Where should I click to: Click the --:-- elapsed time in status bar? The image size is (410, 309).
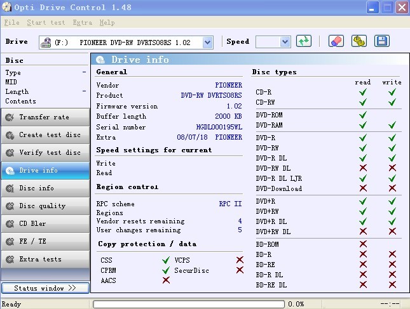coord(390,304)
